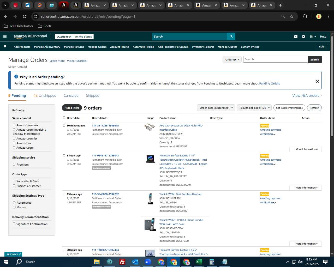Open Manage All Inventory menu item
334x267 pixels.
click(47, 47)
